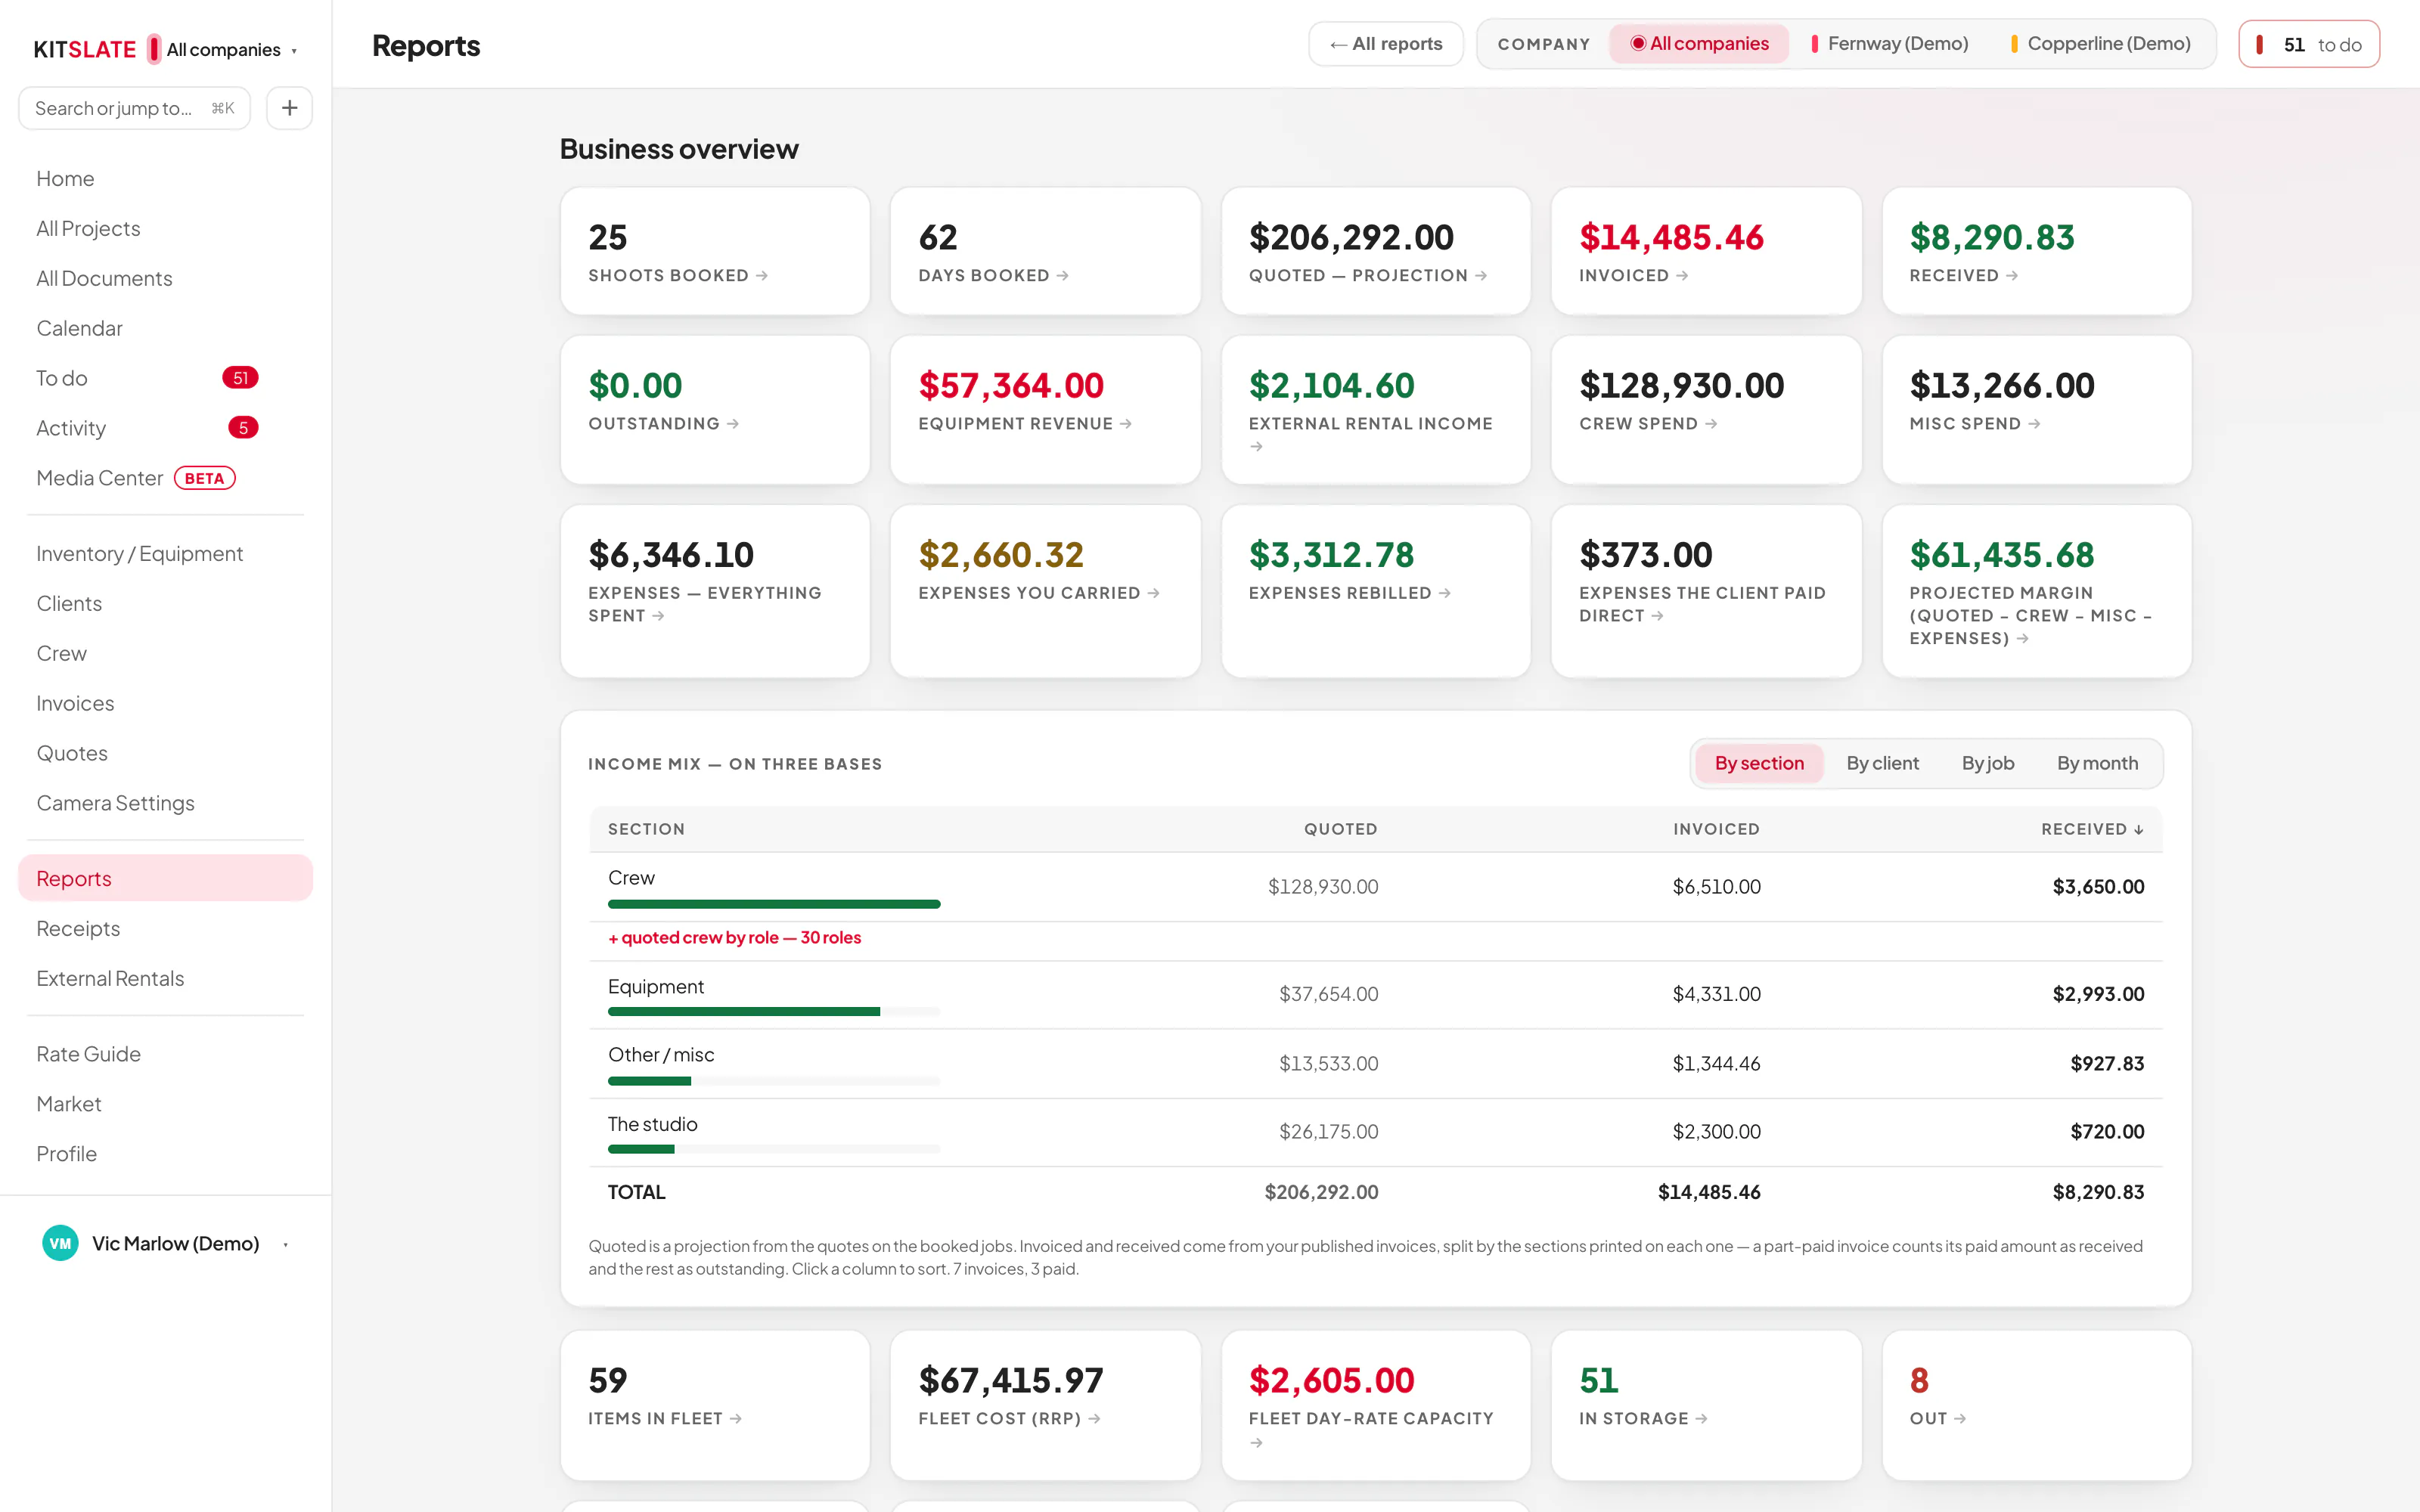The image size is (2420, 1512).
Task: Focus the Search or jump to field
Action: click(134, 108)
